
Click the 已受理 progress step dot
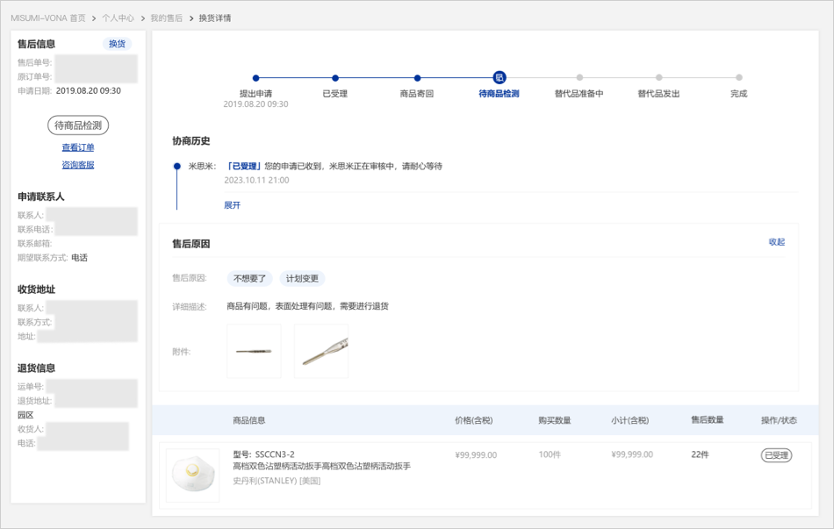click(x=335, y=78)
